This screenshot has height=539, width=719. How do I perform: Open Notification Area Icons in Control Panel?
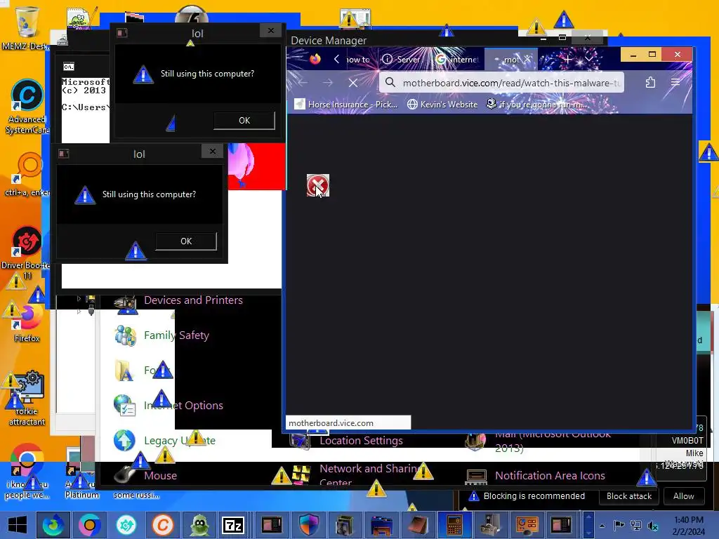(x=550, y=476)
